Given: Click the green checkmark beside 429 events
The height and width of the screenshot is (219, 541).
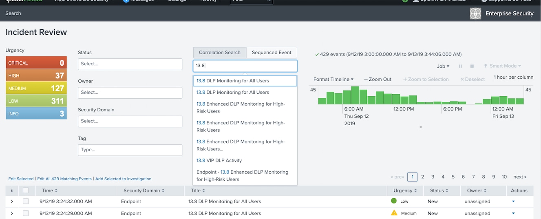Looking at the screenshot, I should 317,54.
